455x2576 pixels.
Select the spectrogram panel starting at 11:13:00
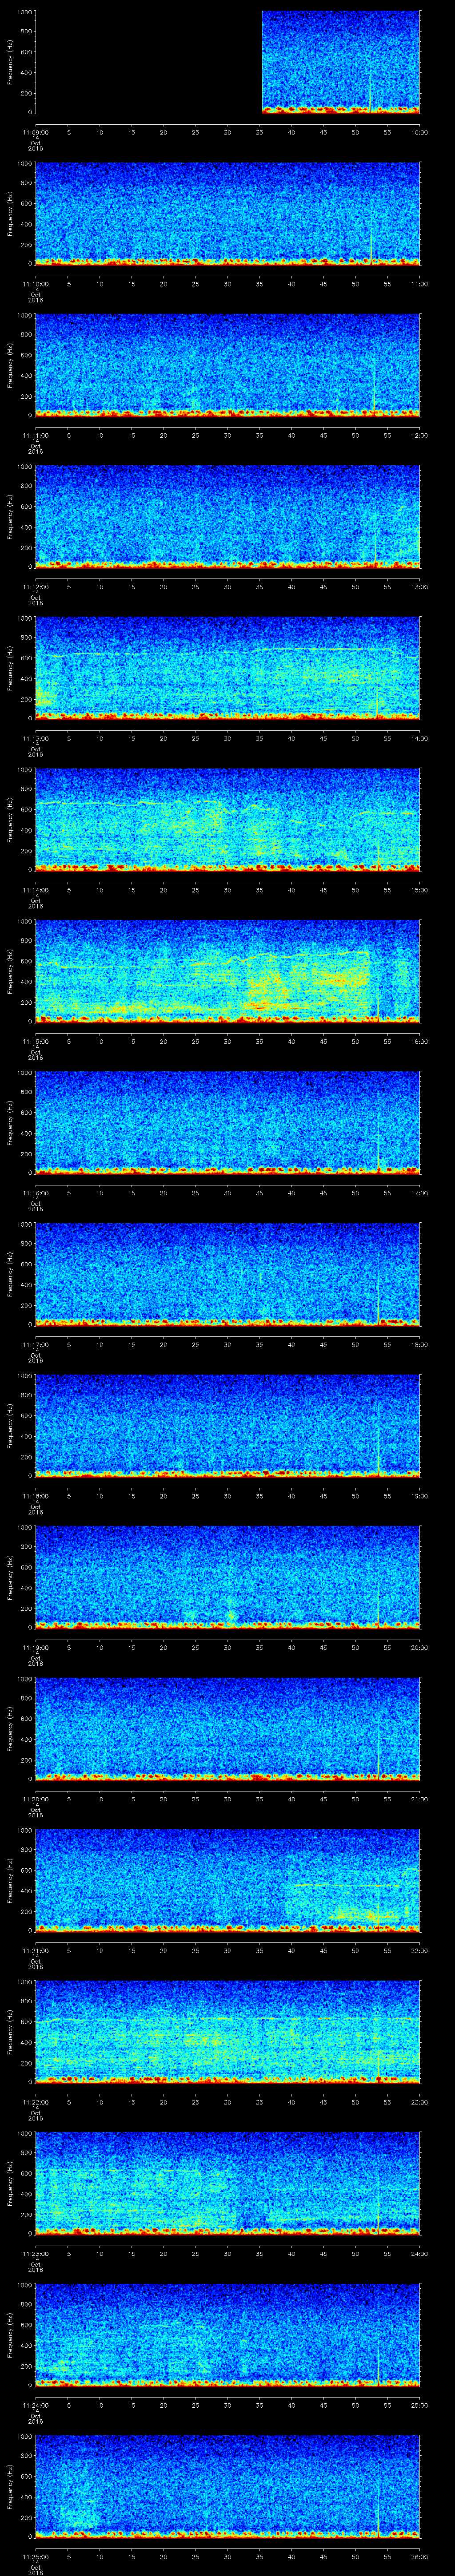coord(227,668)
